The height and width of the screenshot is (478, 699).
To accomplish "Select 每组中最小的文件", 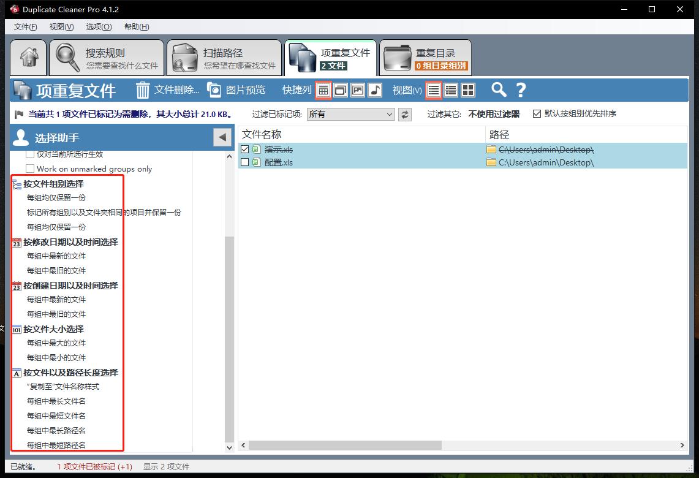I will pyautogui.click(x=56, y=358).
